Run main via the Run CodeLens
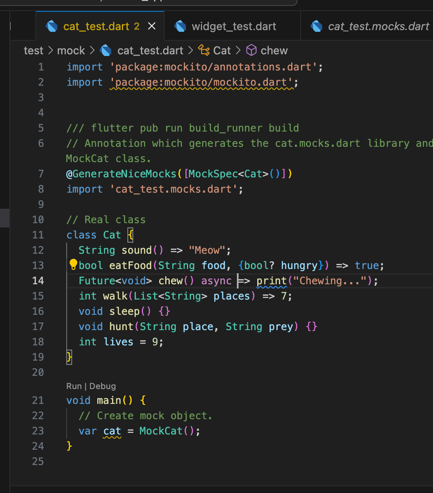The width and height of the screenshot is (433, 493). point(74,386)
